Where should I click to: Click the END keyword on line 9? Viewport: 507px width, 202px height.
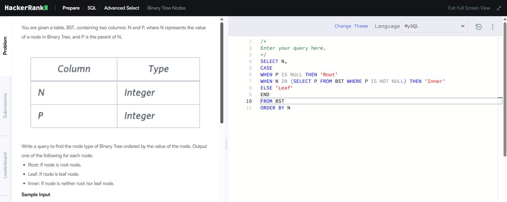point(265,95)
